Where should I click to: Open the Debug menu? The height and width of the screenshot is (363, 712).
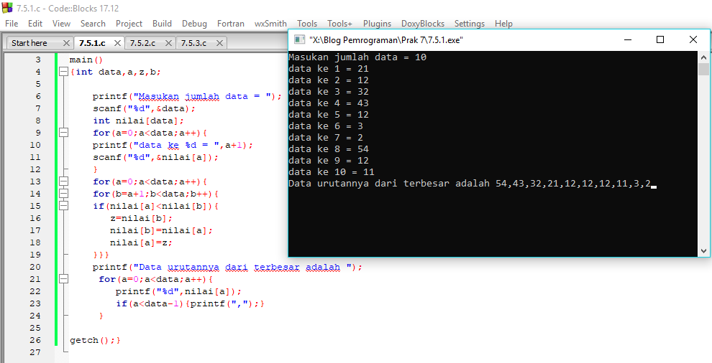click(x=194, y=24)
